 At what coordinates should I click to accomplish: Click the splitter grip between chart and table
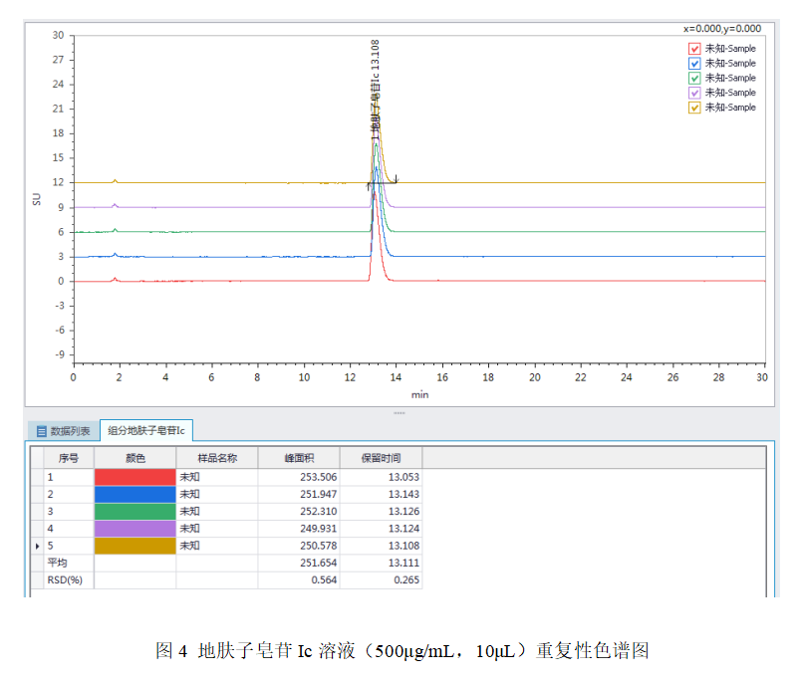(400, 413)
